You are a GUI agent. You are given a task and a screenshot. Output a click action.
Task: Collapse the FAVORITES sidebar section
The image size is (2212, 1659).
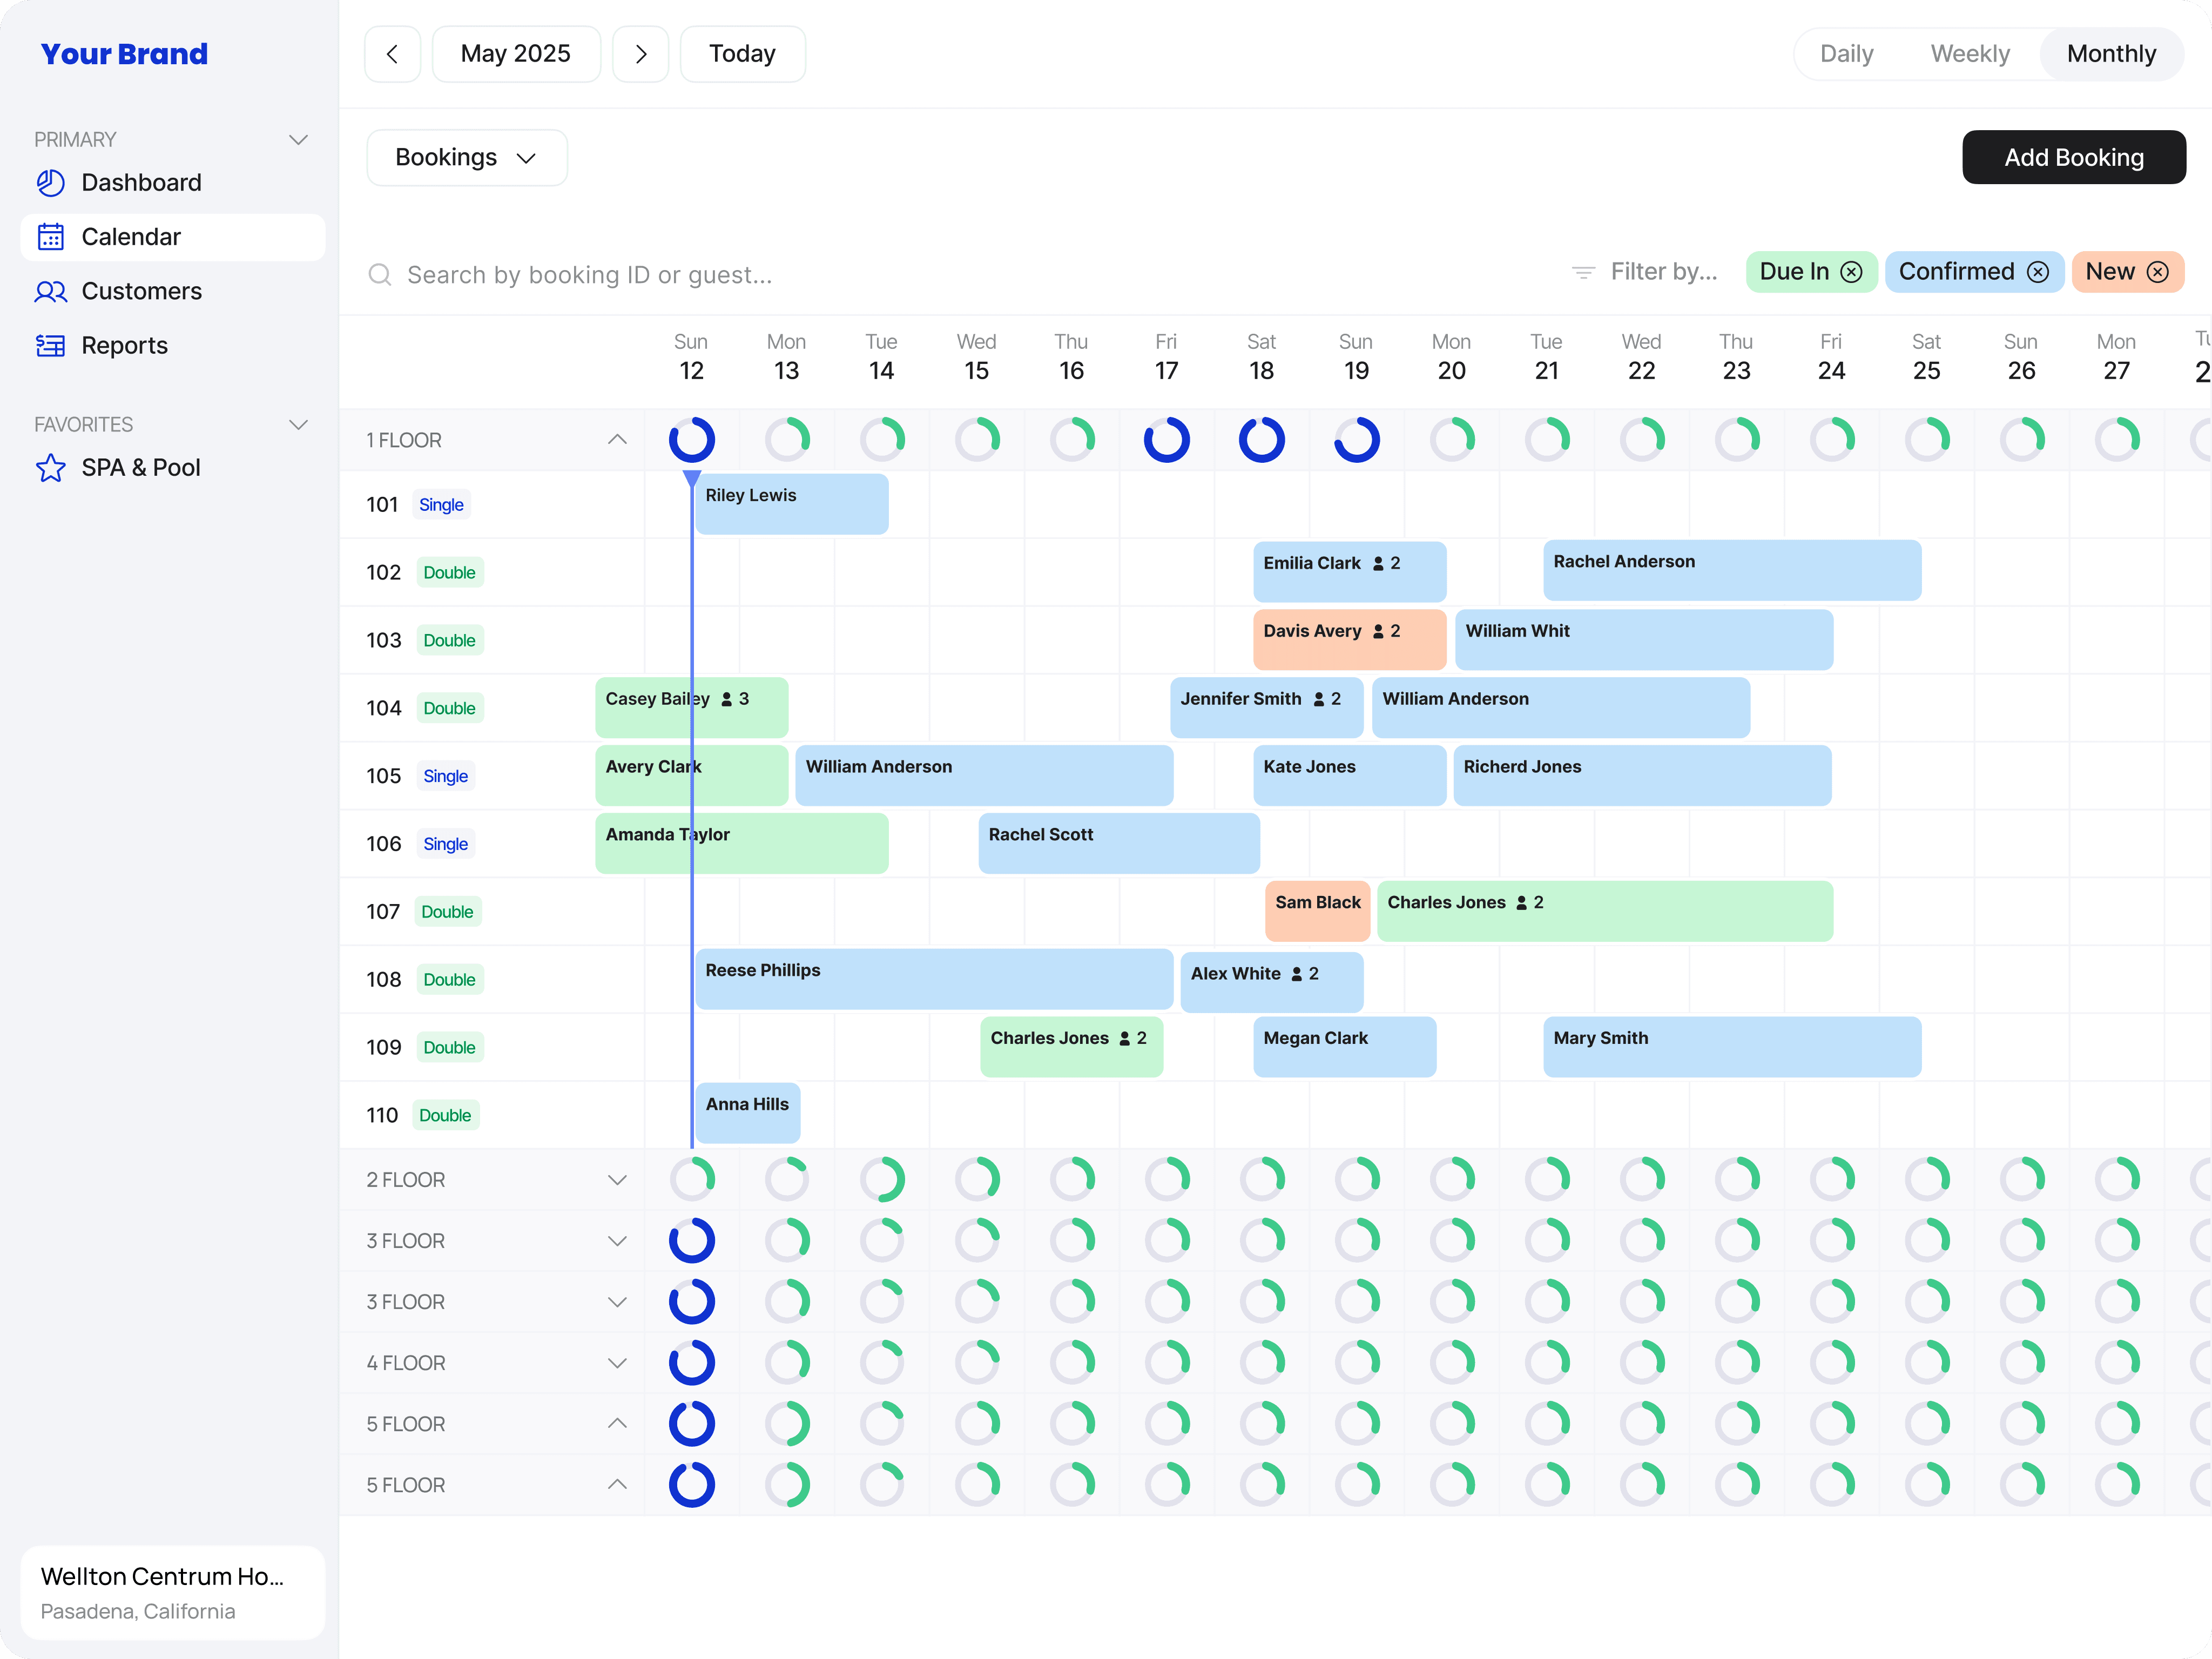pos(298,425)
